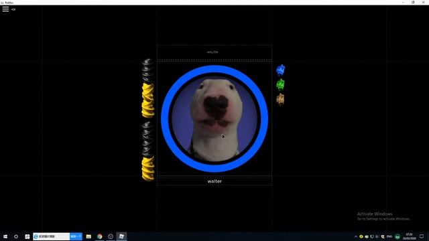The width and height of the screenshot is (429, 241).
Task: Click the small WALTER heading above portrait
Action: (x=212, y=52)
